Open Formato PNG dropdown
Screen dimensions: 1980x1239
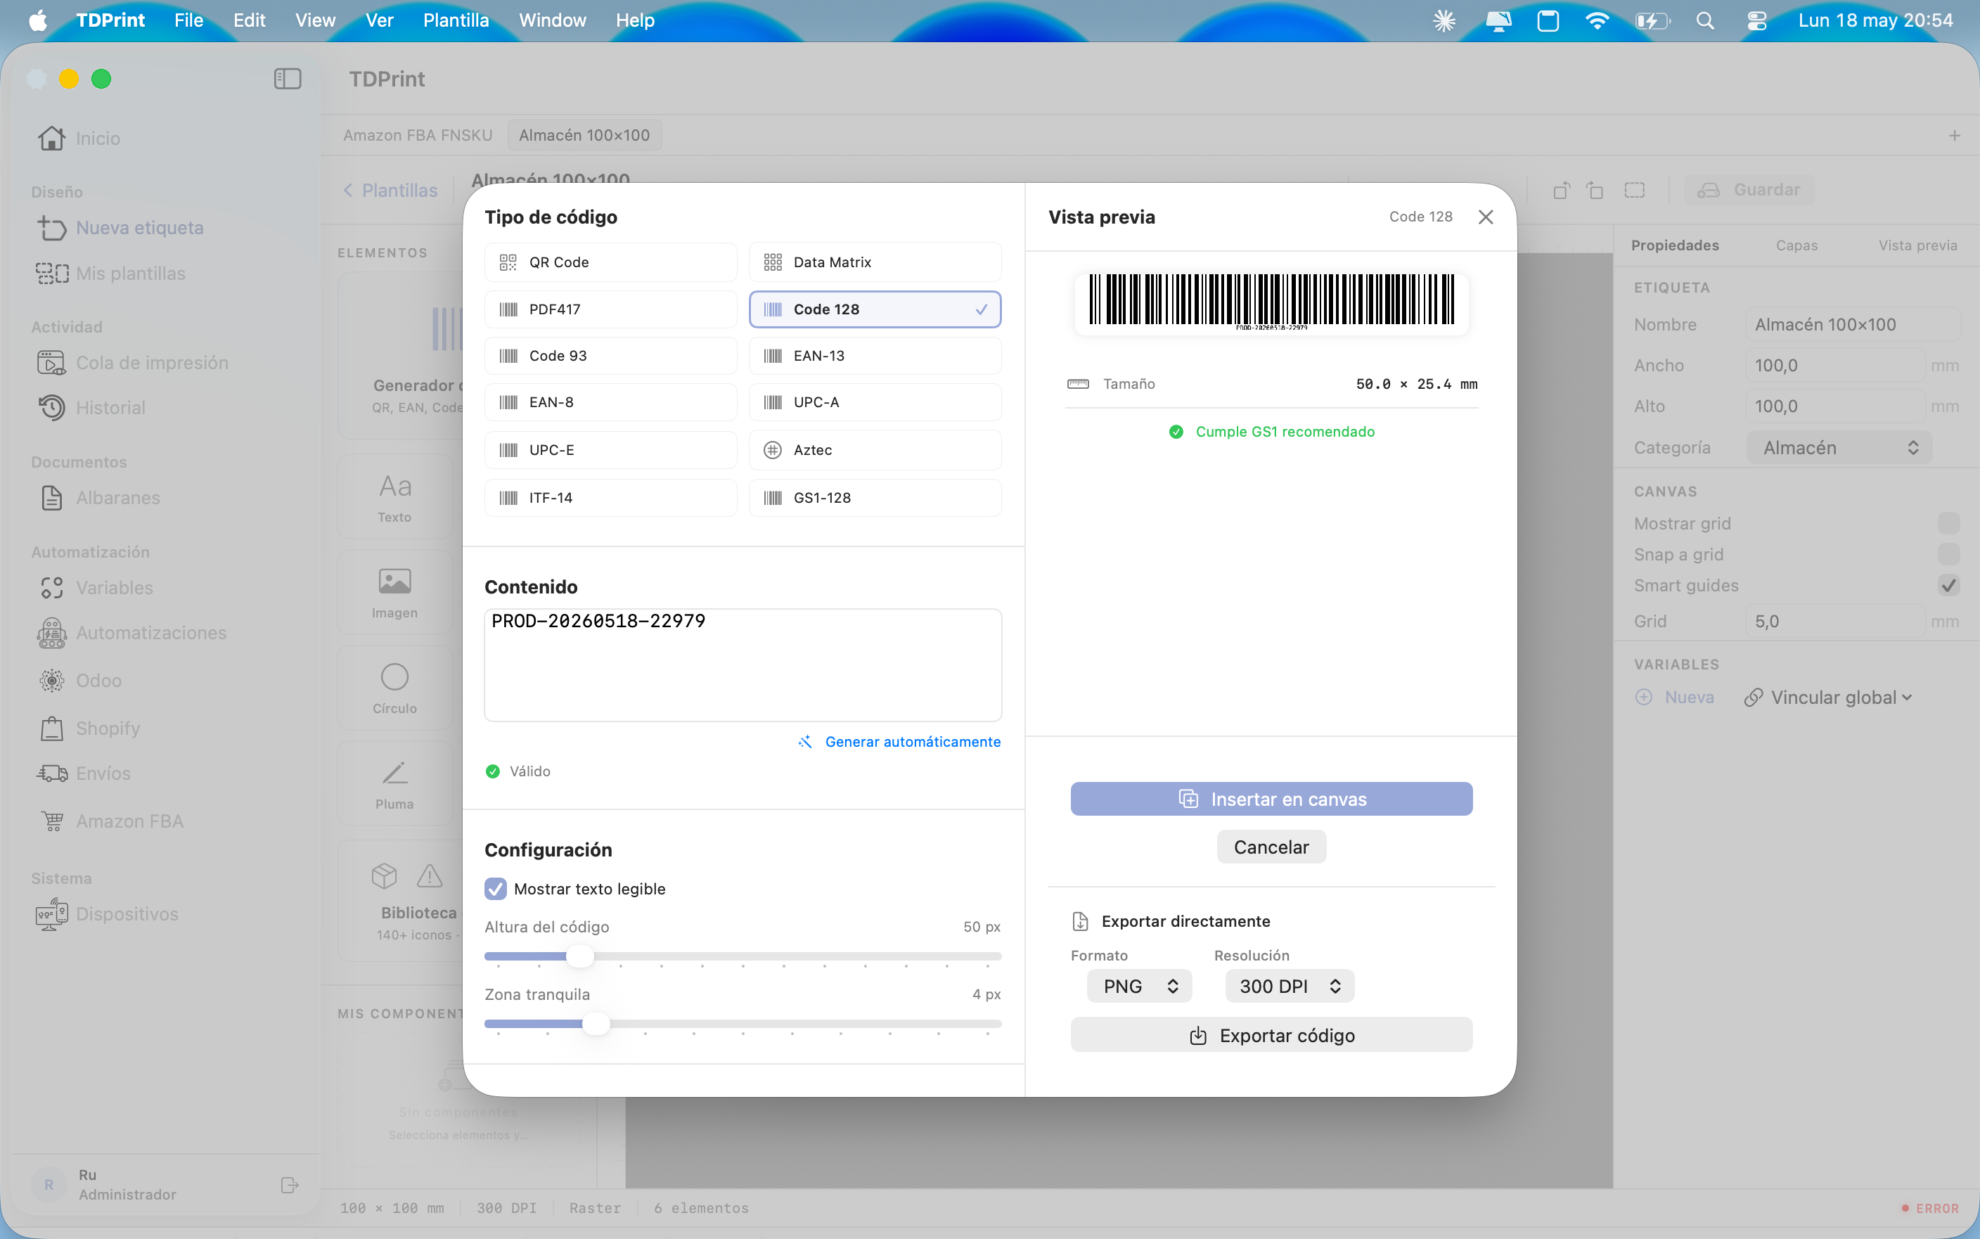click(x=1138, y=986)
